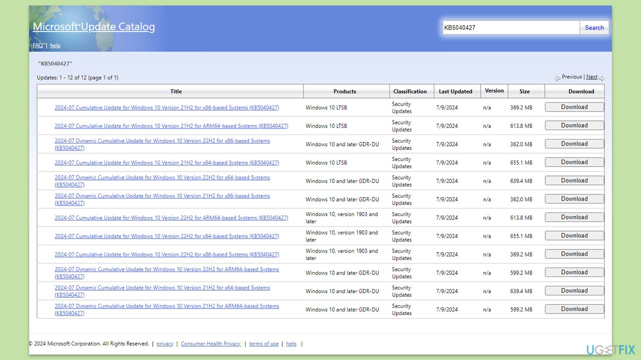Download the 22H2 x86 Dynamic Update (362.0 MB)
The image size is (641, 360).
point(574,143)
